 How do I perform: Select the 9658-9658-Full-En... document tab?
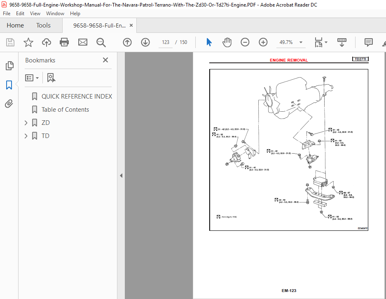click(x=99, y=25)
